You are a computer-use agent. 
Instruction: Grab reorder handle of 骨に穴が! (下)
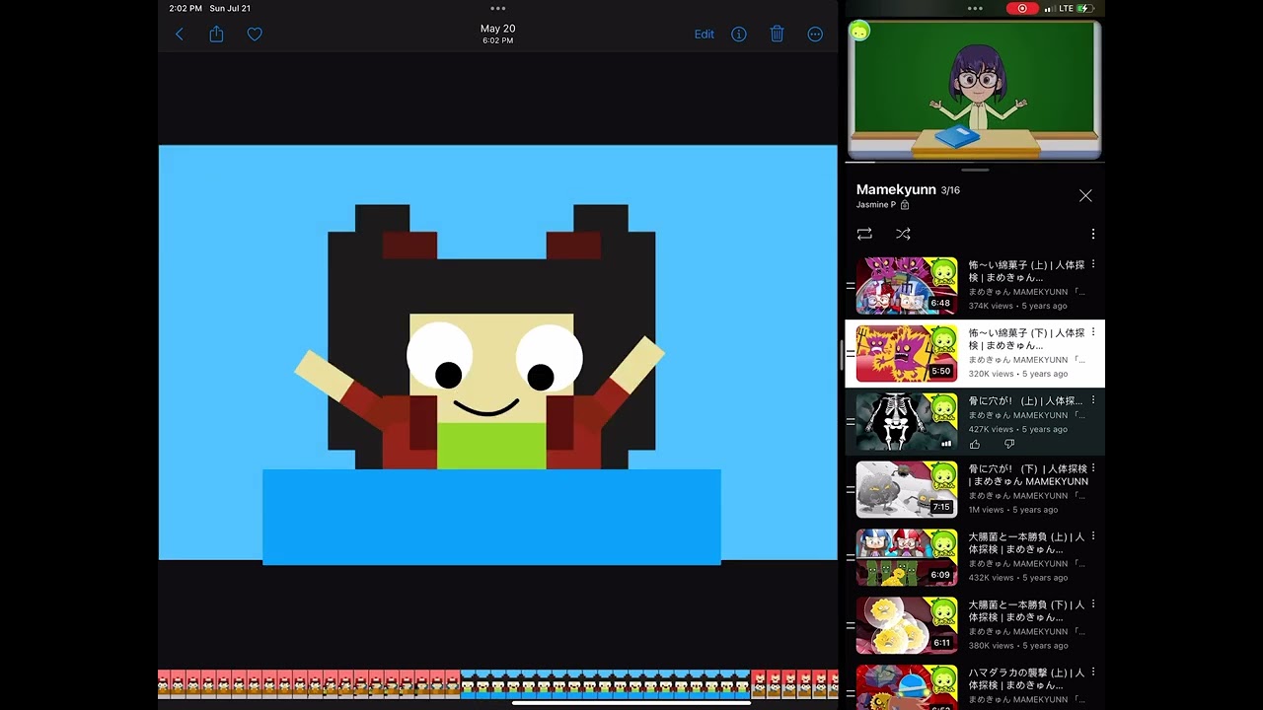tap(851, 490)
